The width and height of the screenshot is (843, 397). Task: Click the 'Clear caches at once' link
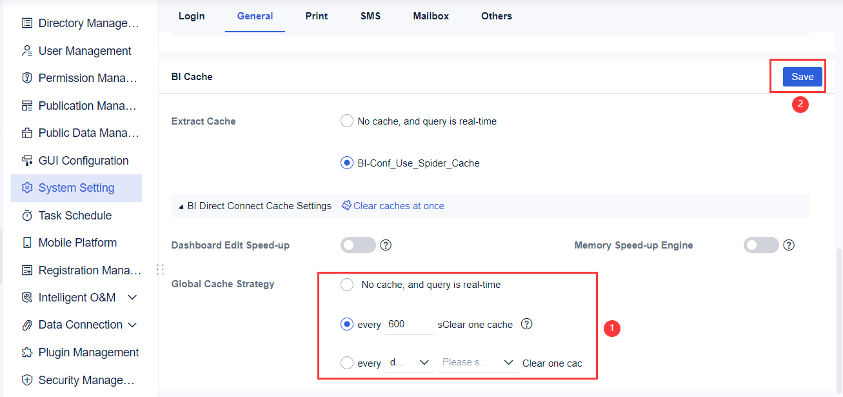tap(399, 206)
